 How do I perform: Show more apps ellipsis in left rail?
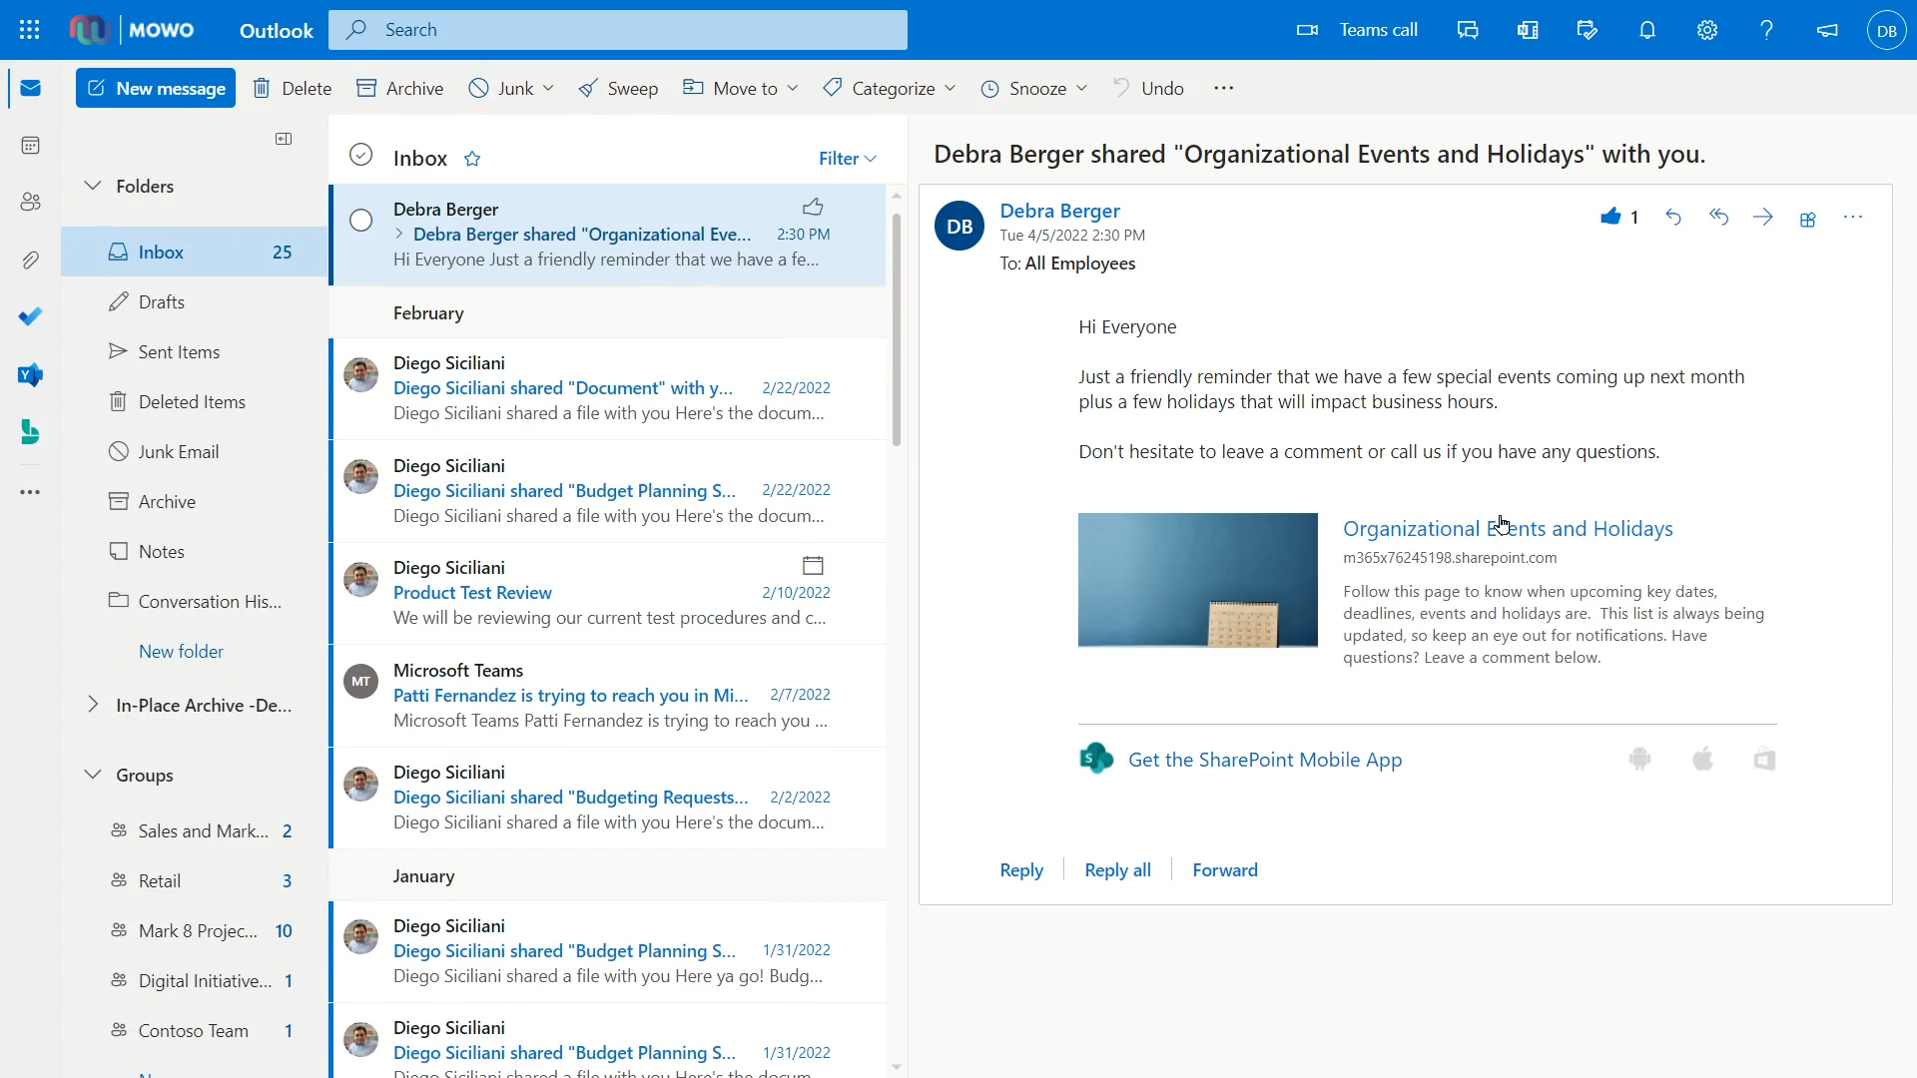pos(30,492)
